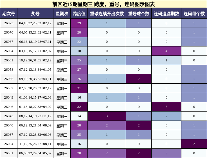Screen dimensions: 207x158
Task: Click the 星期次 column header
Action: point(62,14)
